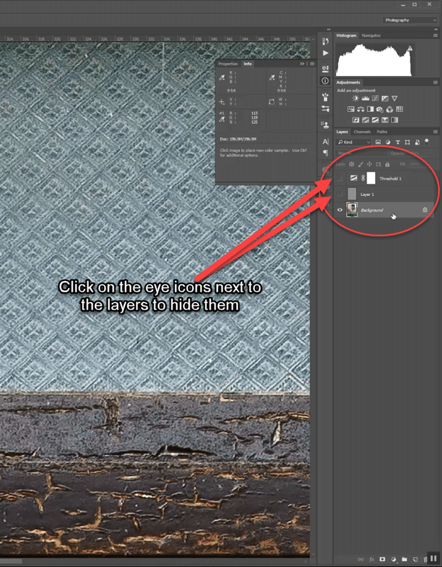442x567 pixels.
Task: Click the Info panel dock icon
Action: tap(325, 81)
